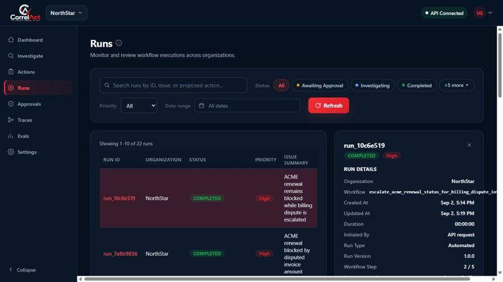The width and height of the screenshot is (503, 282).
Task: Open the Approvals page
Action: point(39,104)
